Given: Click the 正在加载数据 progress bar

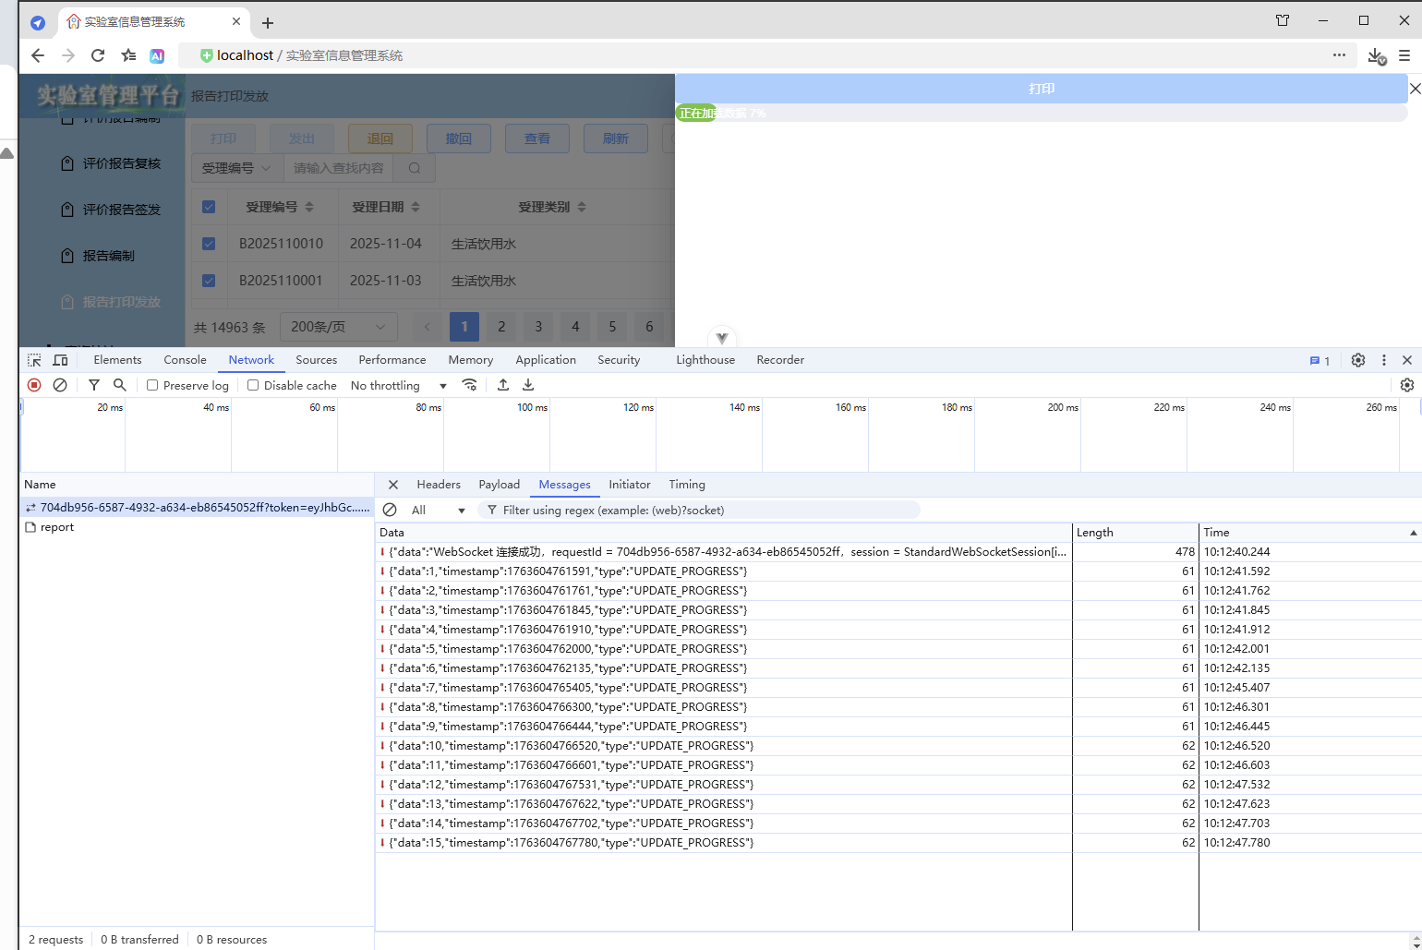Looking at the screenshot, I should coord(1042,114).
